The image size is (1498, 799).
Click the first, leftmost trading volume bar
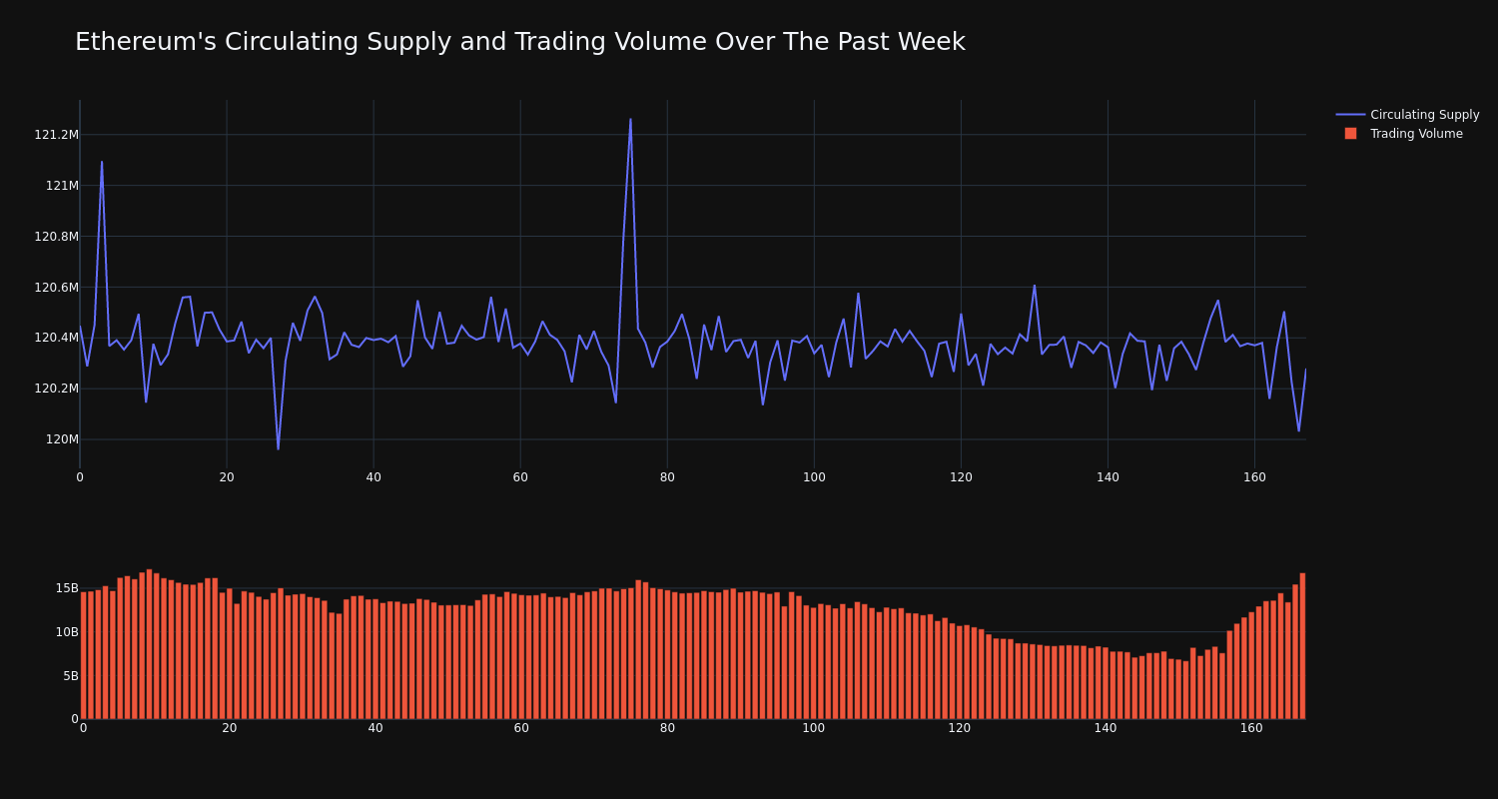coord(84,656)
